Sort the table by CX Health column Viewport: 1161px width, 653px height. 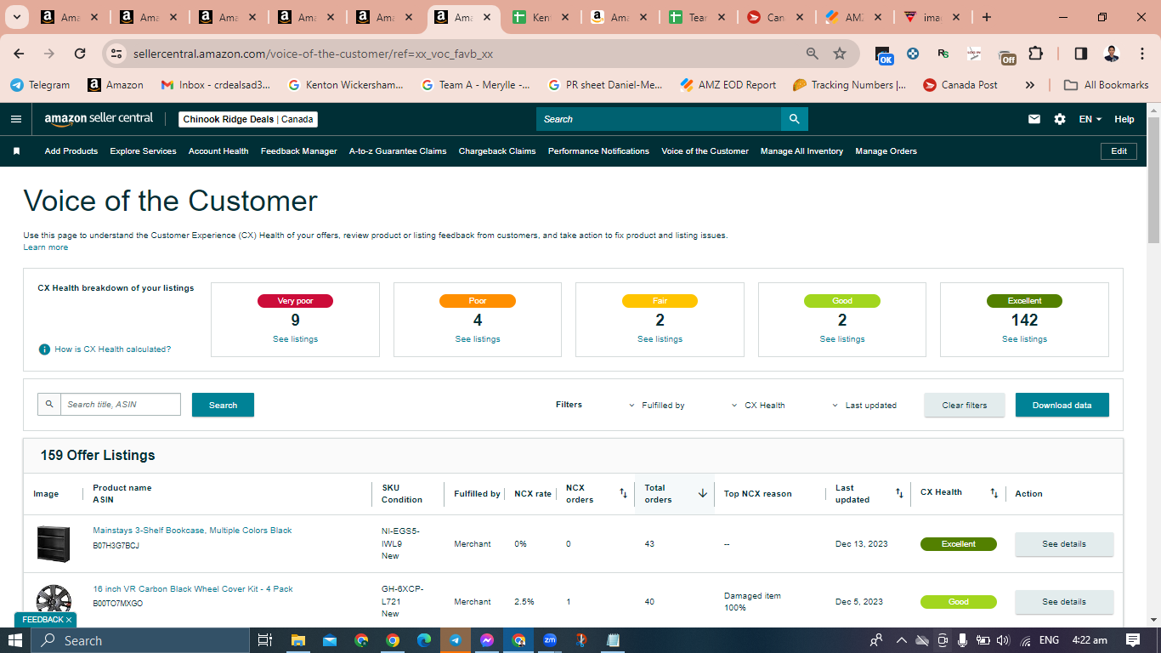point(994,493)
